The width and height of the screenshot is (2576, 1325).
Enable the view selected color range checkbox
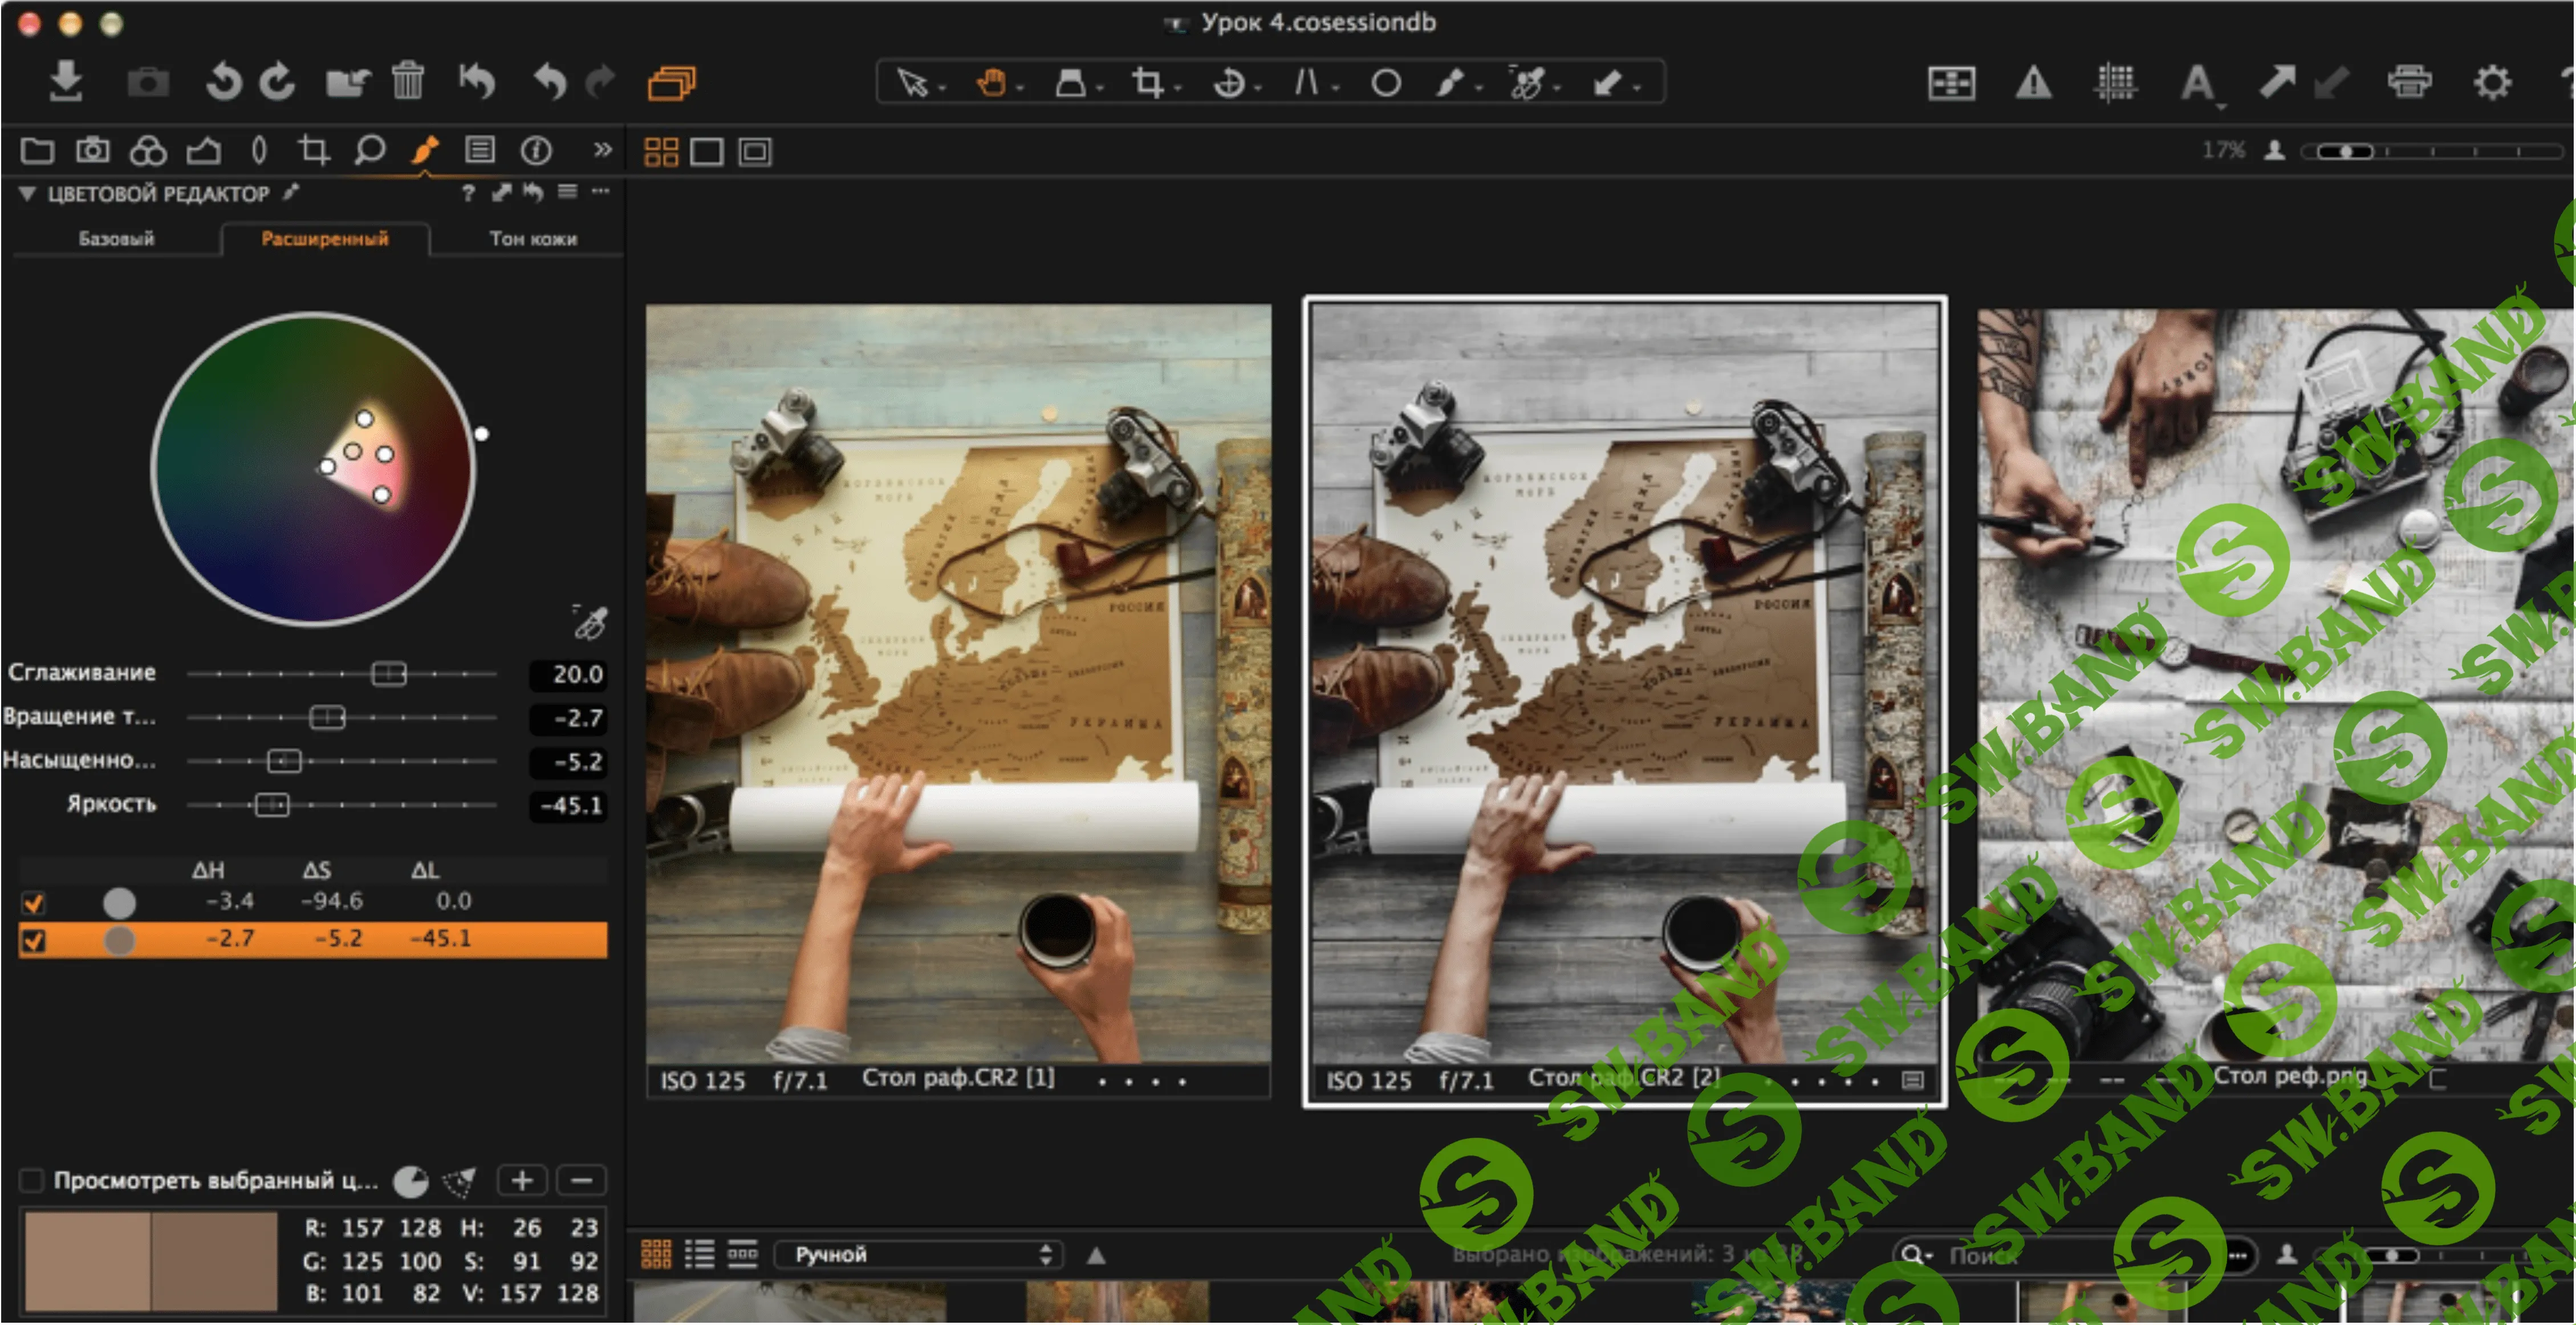click(x=32, y=1180)
